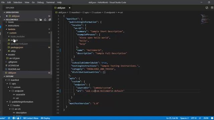Click the synchronize changes icon in status bar
This screenshot has width=214, height=120.
click(x=9, y=118)
